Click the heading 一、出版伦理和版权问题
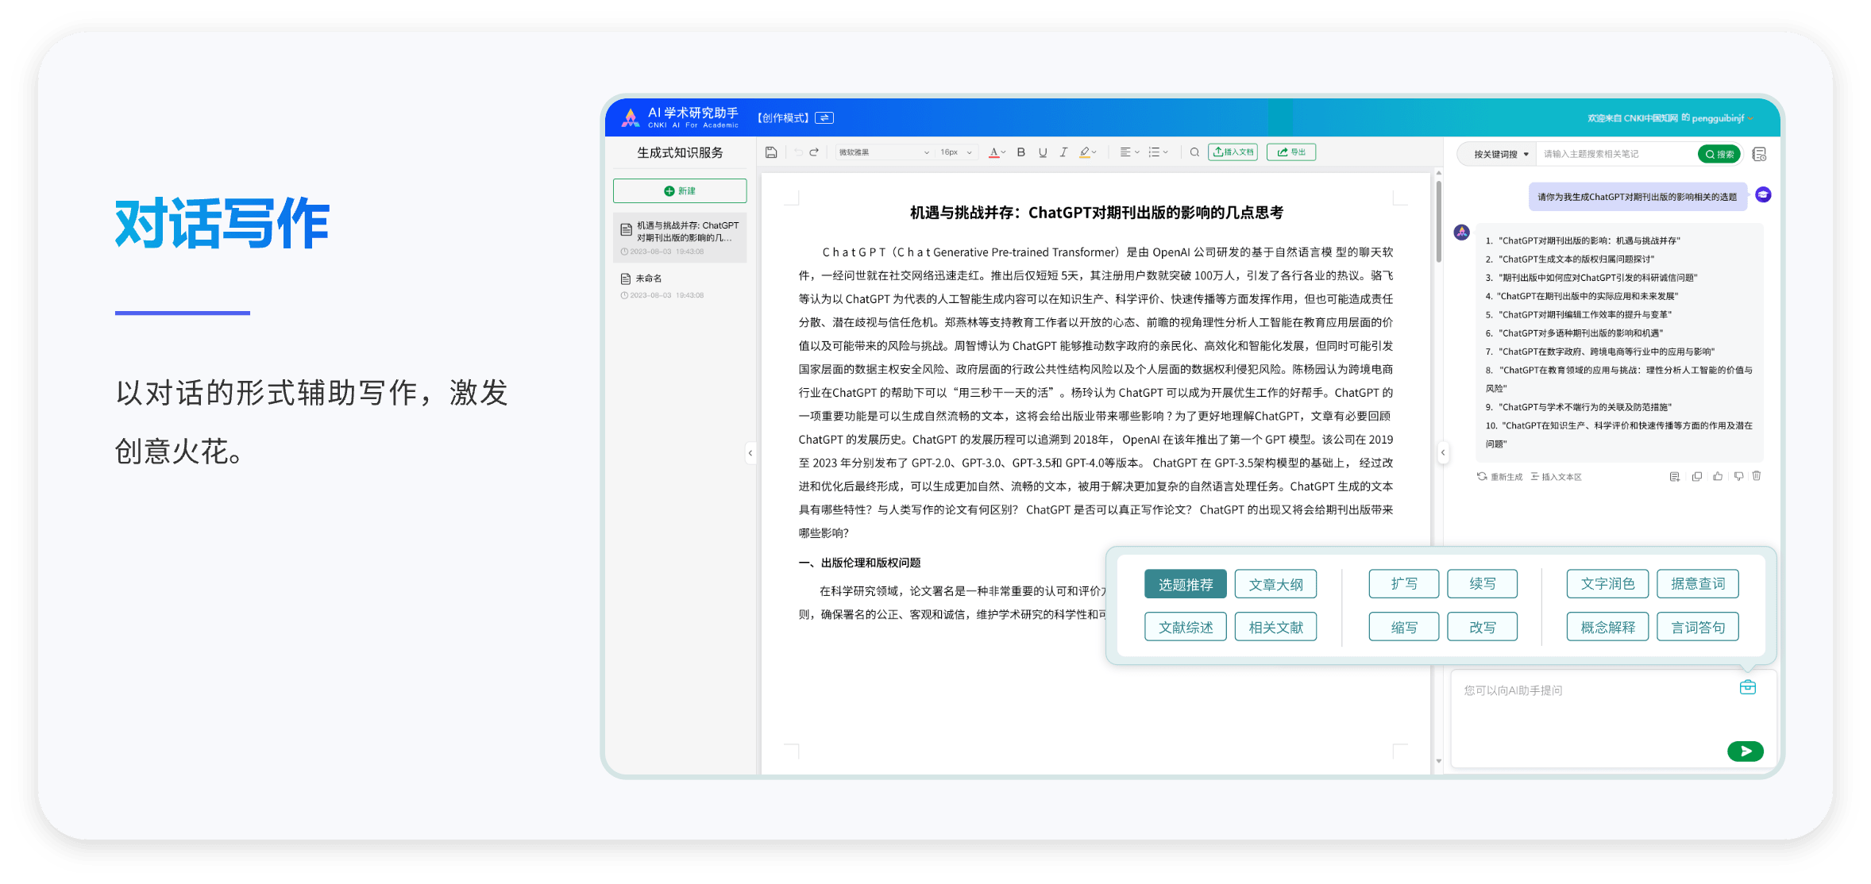The image size is (1871, 884). tap(859, 563)
